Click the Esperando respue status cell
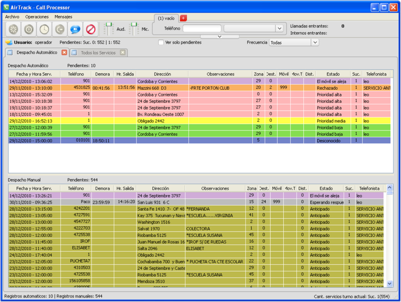401x302 pixels. click(326, 202)
